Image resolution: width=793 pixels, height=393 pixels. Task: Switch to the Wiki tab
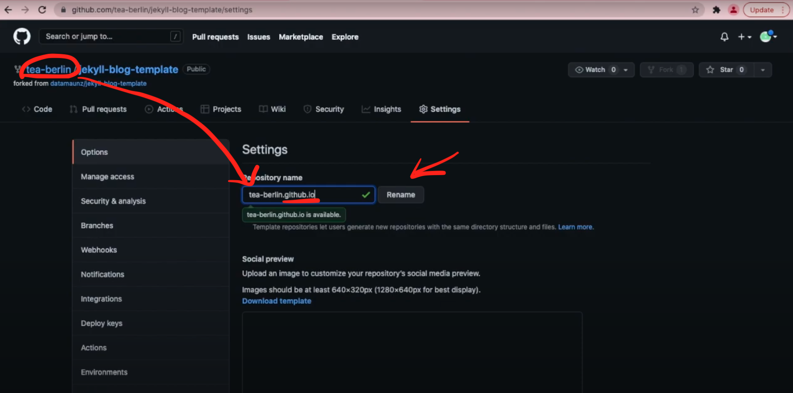click(273, 109)
